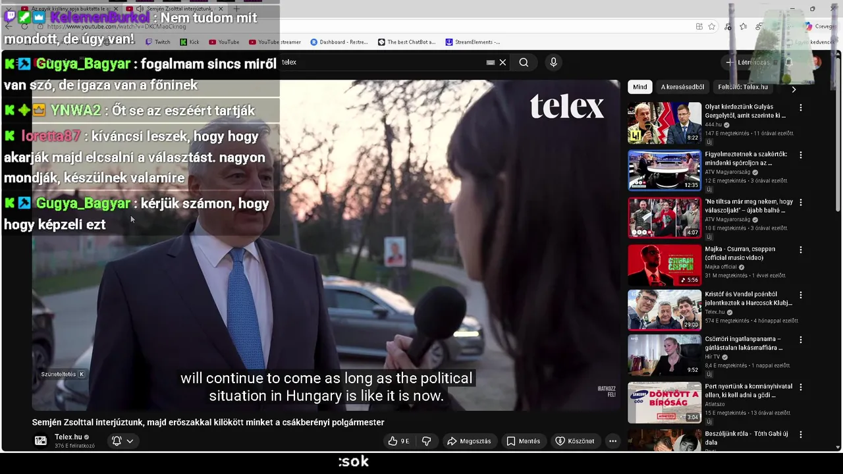
Task: Like the video with the thumbs-up button
Action: 398,441
